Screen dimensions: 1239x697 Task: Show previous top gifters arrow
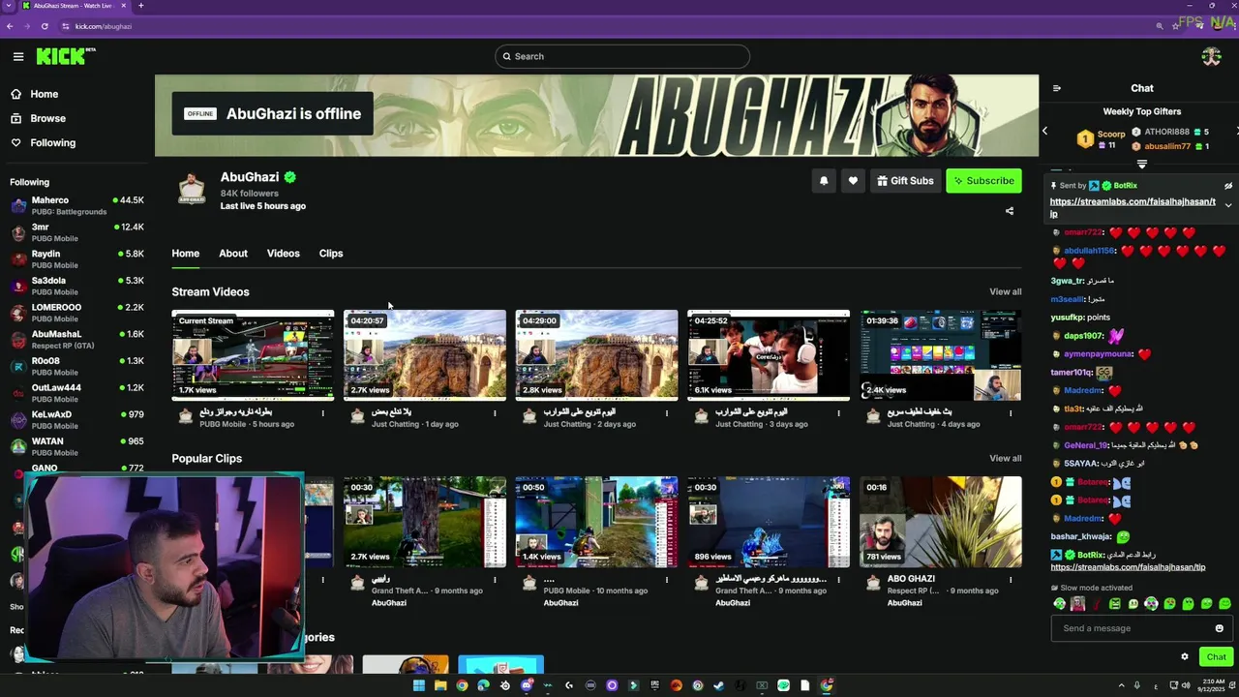(x=1044, y=131)
